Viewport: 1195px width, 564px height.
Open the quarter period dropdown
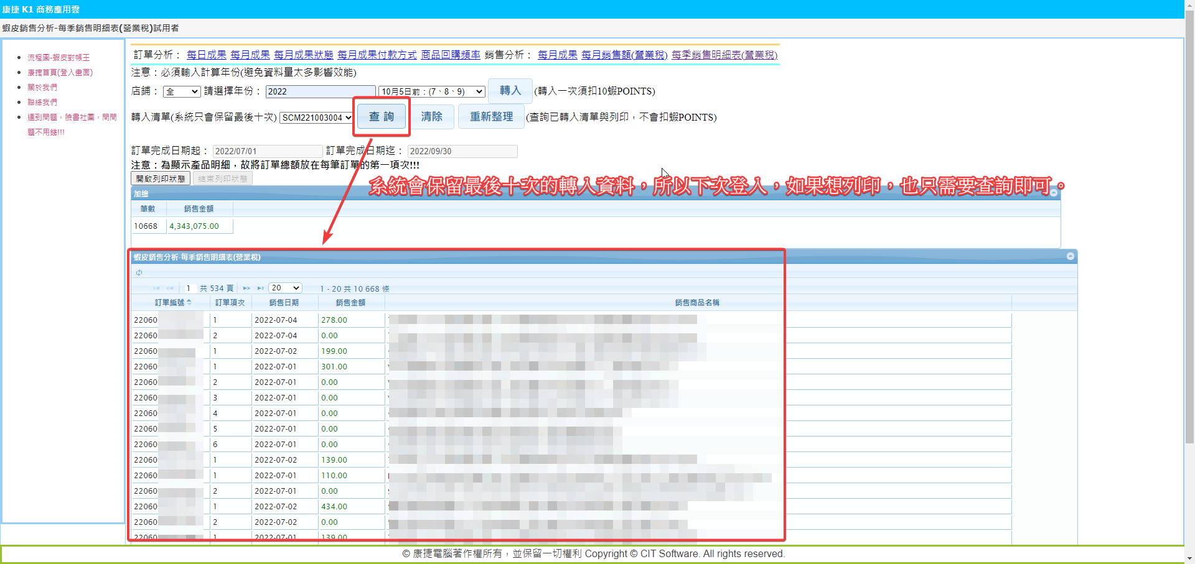[431, 92]
